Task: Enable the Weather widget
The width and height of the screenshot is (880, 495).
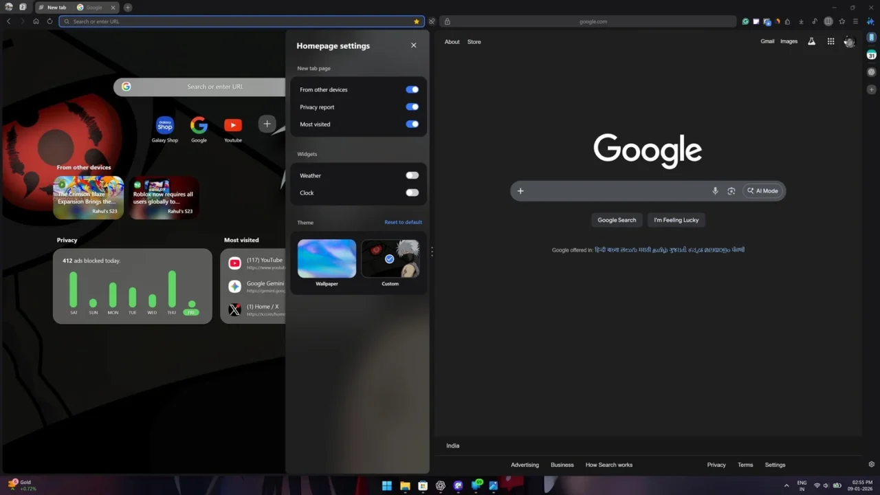Action: pos(412,175)
